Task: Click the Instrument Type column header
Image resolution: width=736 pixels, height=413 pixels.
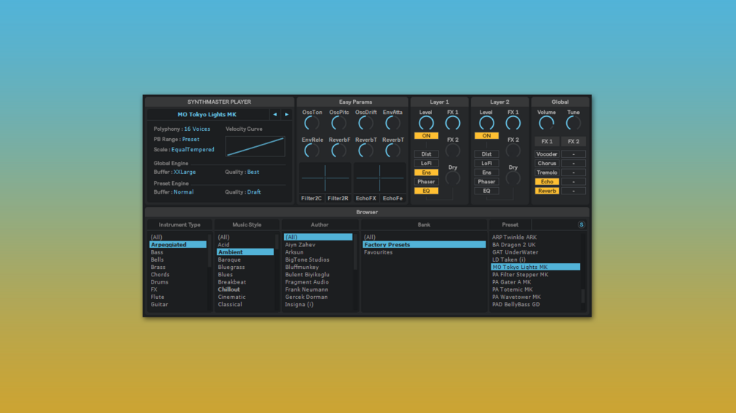Action: 179,224
